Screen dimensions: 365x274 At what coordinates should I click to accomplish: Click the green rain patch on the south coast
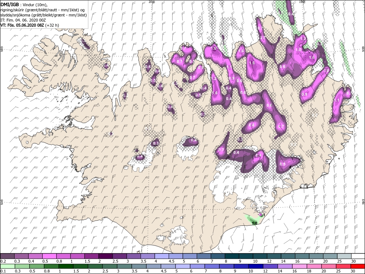click(x=253, y=220)
